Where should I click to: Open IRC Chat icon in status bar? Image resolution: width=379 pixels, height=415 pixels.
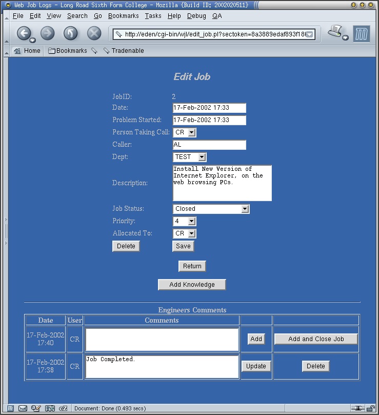(63, 408)
